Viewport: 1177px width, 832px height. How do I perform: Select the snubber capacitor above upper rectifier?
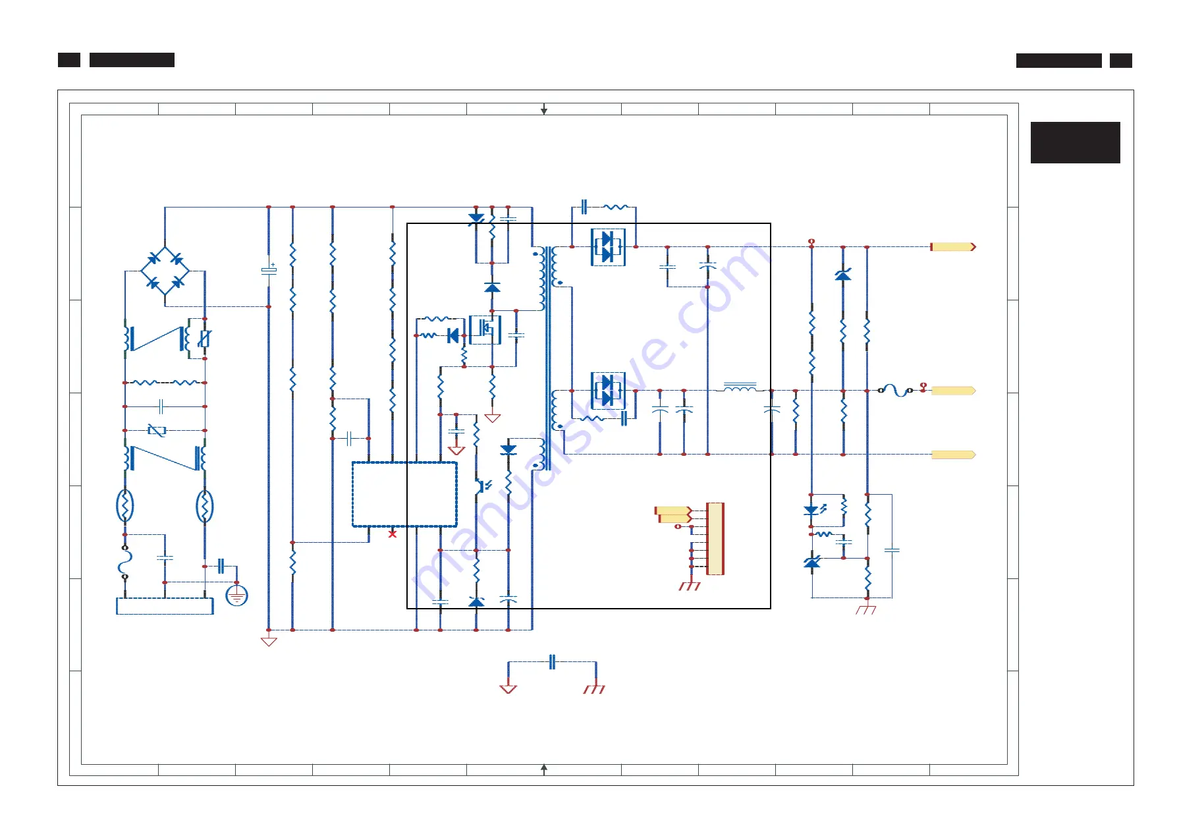click(x=584, y=208)
